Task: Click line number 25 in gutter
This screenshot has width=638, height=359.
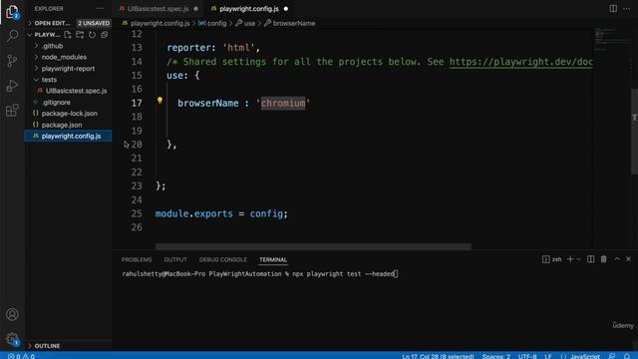Action: (137, 213)
